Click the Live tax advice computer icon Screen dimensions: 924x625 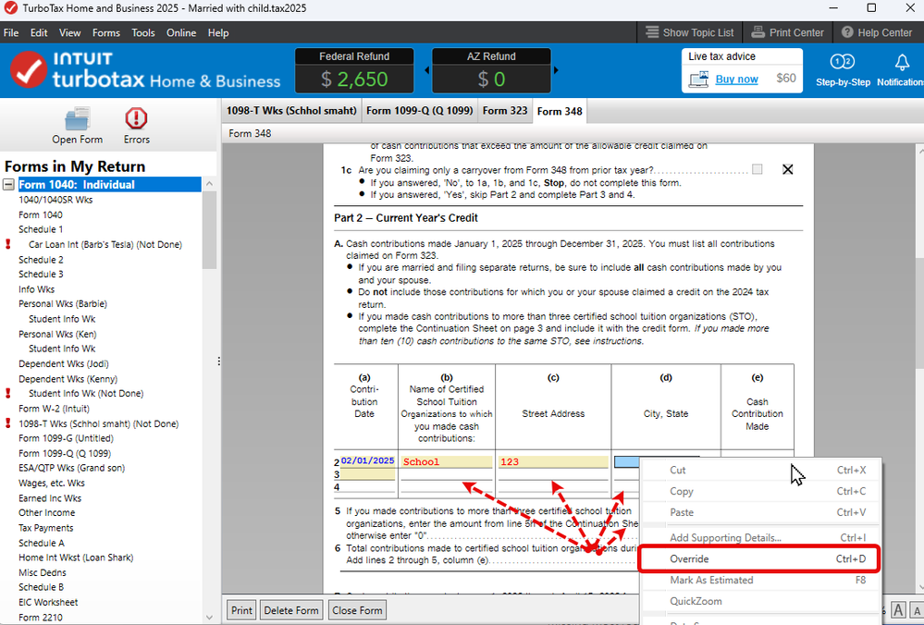click(699, 79)
